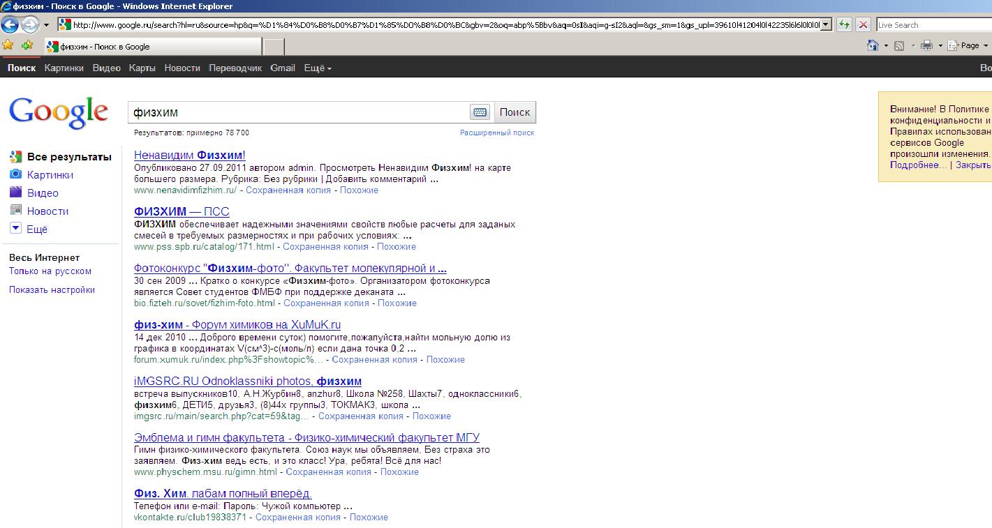992x528 pixels.
Task: Open Сохраненная копия for nenavidimfizhim.ru
Action: (288, 190)
